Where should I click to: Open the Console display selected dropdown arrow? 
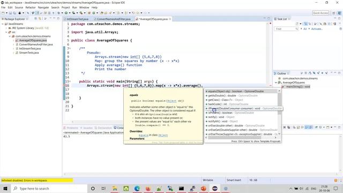coord(324,127)
